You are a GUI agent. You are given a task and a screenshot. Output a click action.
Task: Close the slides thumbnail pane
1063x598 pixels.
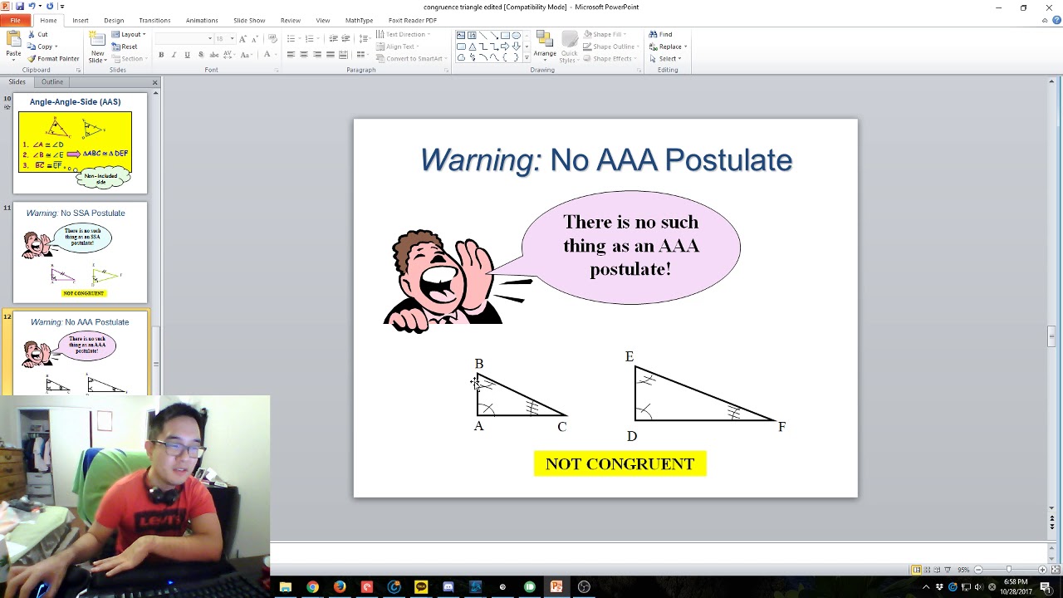(154, 82)
